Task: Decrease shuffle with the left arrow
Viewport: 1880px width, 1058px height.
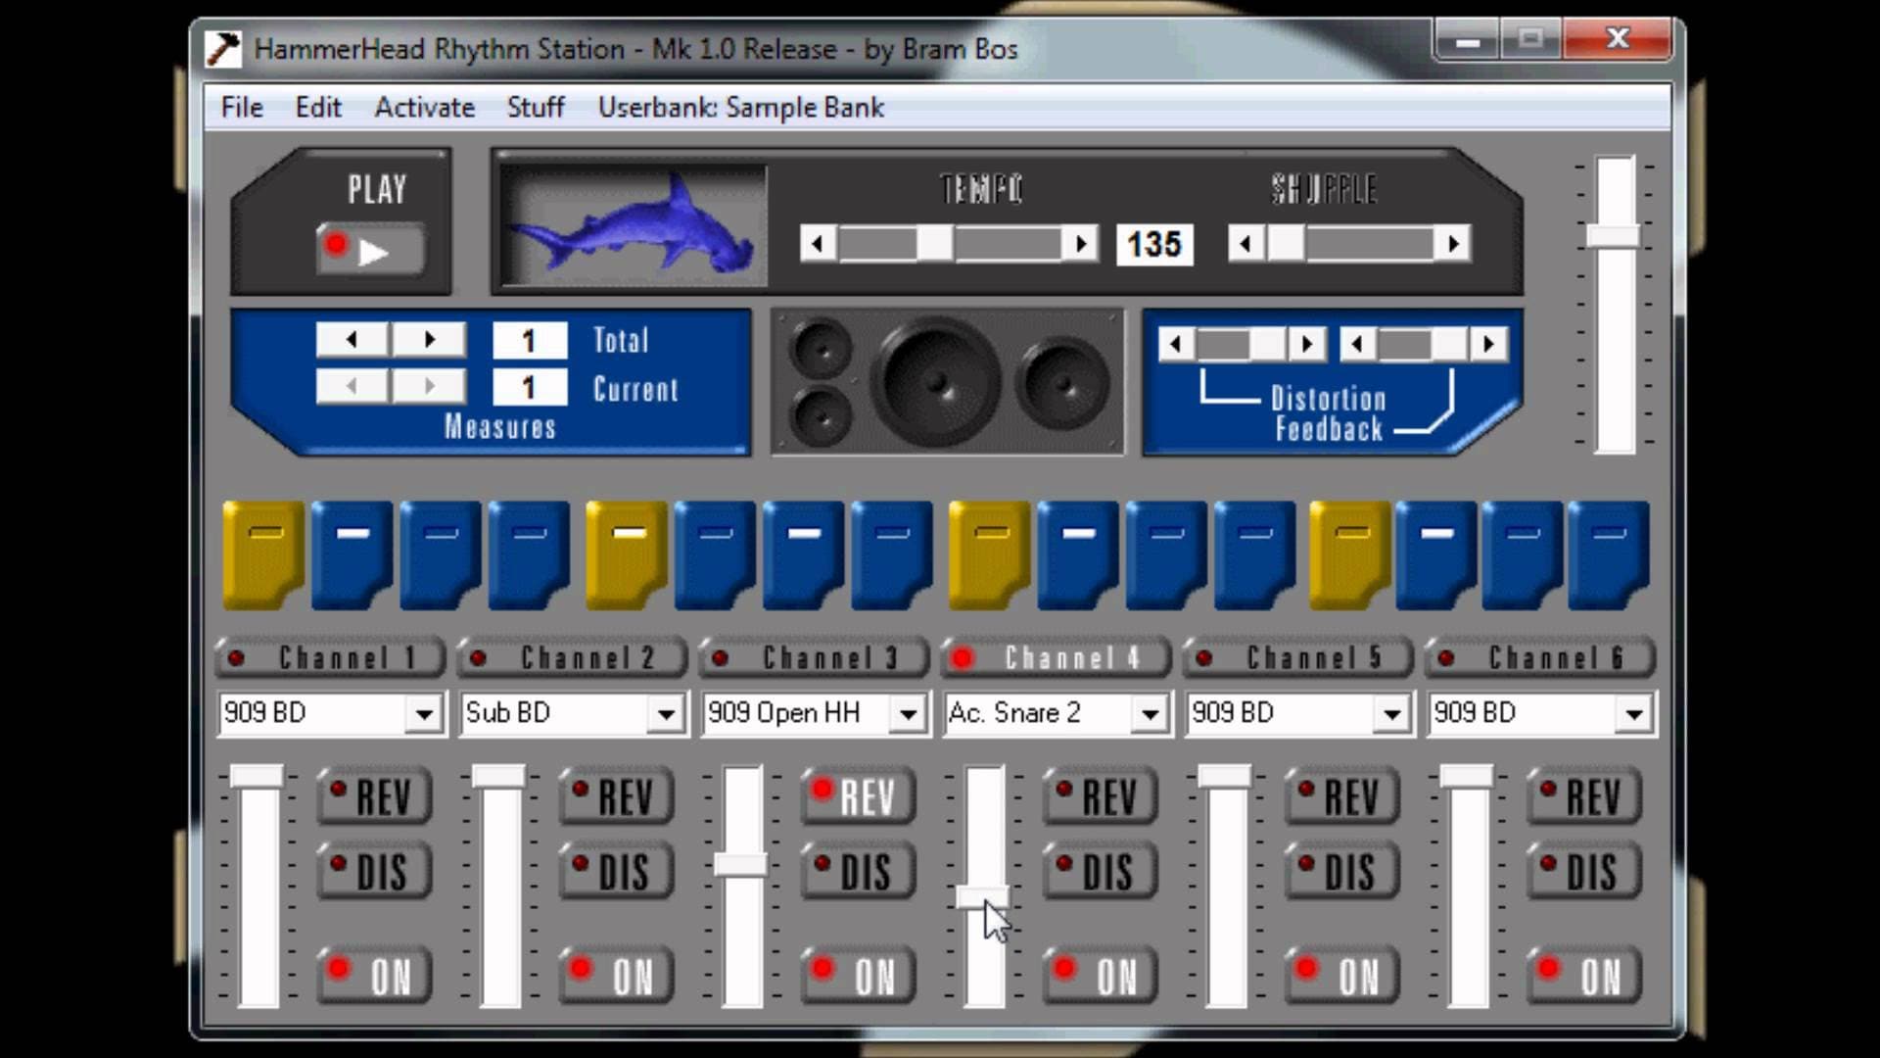Action: coord(1246,243)
